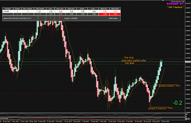Screen dimensions: 191x123
Task: Click the '20 May 2019' date on the time axis
Action: [x=165, y=121]
